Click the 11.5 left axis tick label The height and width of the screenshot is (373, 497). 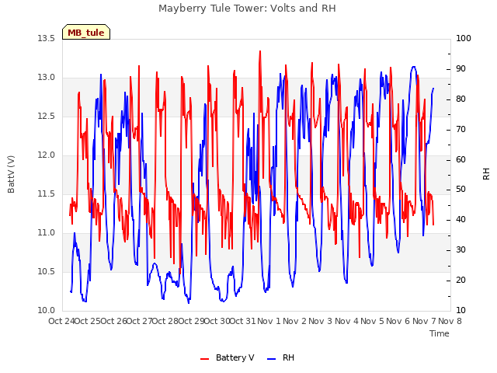coord(46,193)
